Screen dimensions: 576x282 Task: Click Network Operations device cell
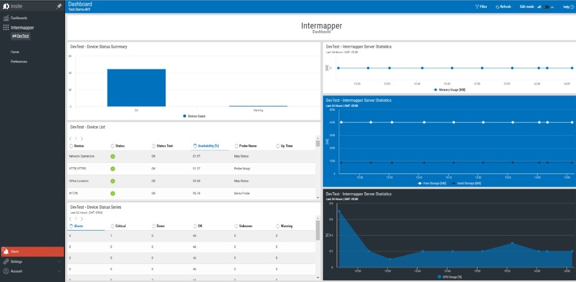81,156
